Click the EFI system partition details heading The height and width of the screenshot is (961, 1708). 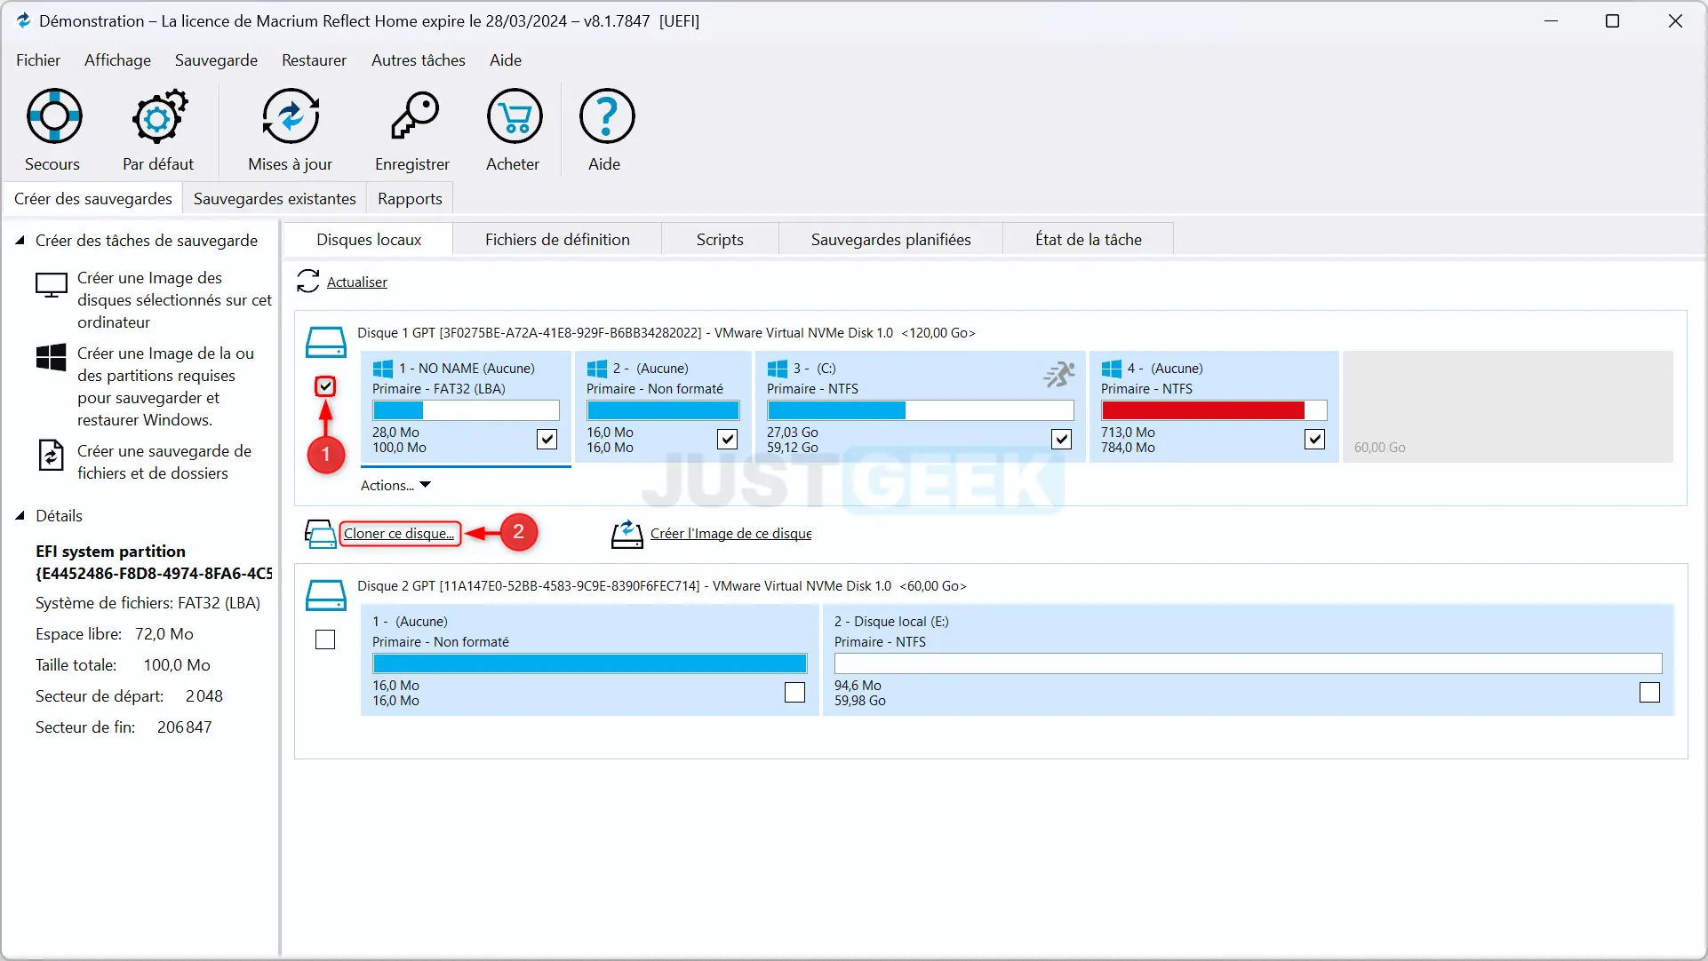(x=154, y=562)
